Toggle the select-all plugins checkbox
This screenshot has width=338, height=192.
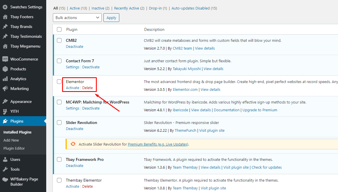(x=59, y=29)
